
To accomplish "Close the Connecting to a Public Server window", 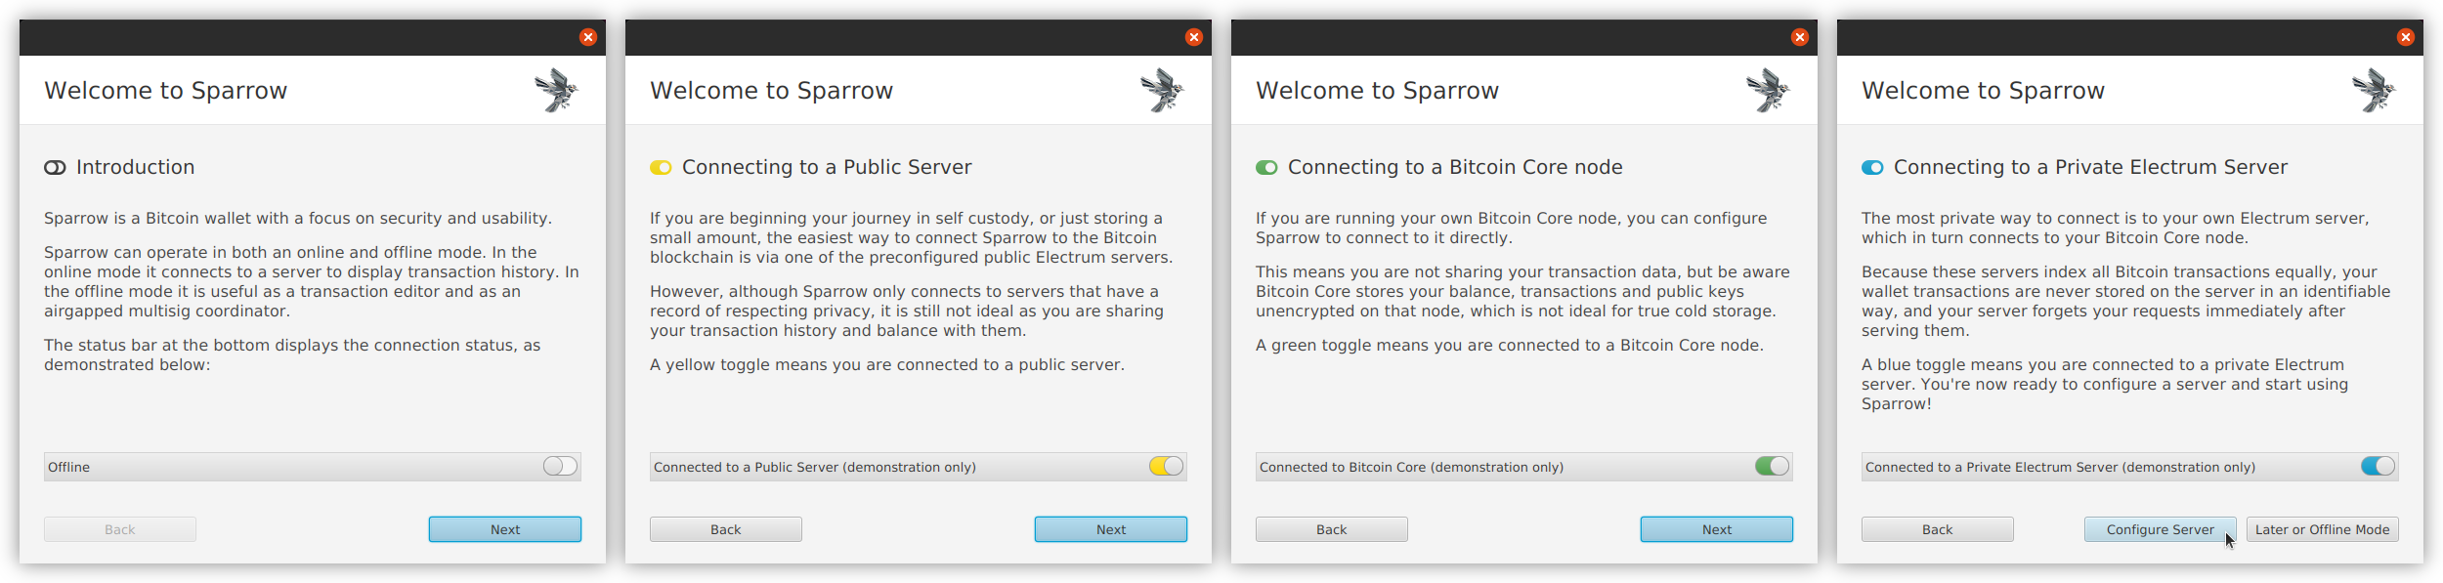I will (1194, 37).
